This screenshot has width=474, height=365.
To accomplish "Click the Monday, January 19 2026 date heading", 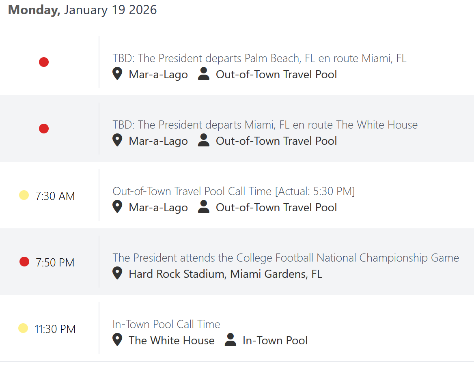I will click(x=82, y=10).
